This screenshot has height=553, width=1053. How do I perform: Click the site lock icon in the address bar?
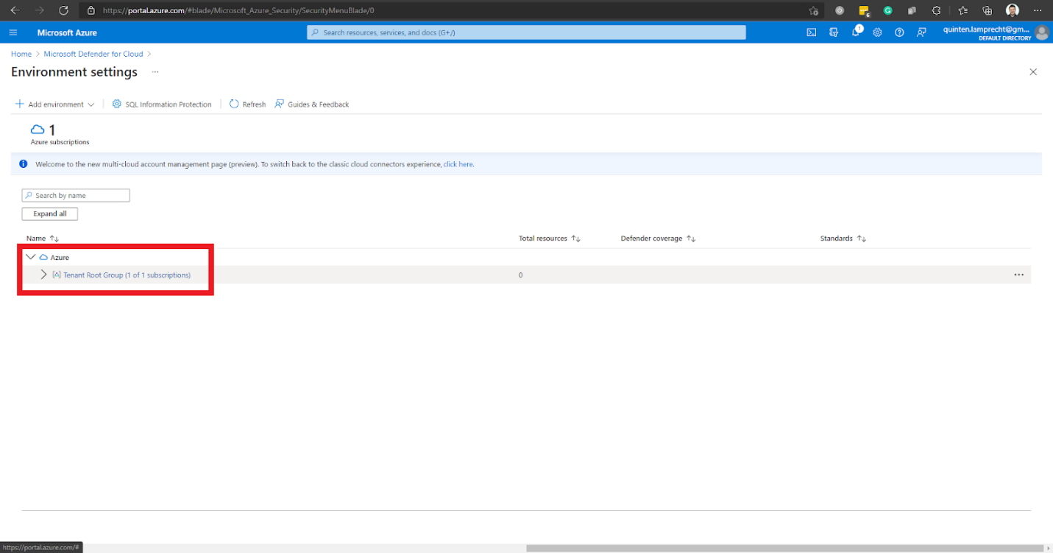(x=91, y=11)
